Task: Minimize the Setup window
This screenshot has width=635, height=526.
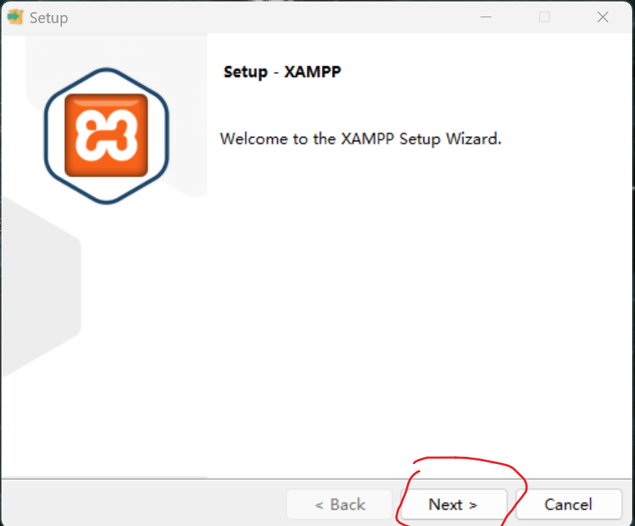Action: pos(486,17)
